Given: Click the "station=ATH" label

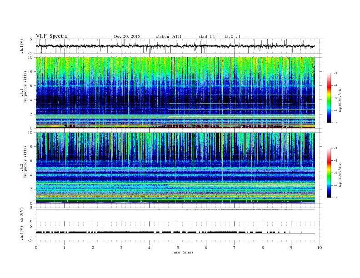Looking at the screenshot, I should [169, 36].
